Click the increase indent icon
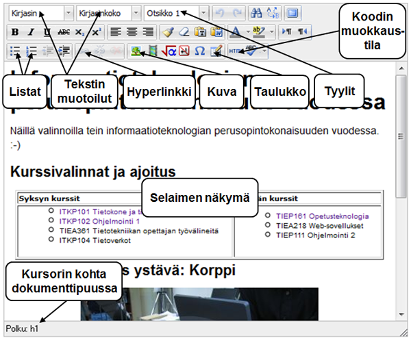The image size is (411, 338). [64, 51]
